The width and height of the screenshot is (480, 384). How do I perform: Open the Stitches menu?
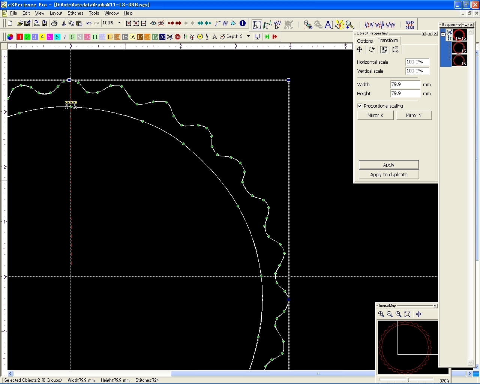tap(75, 13)
